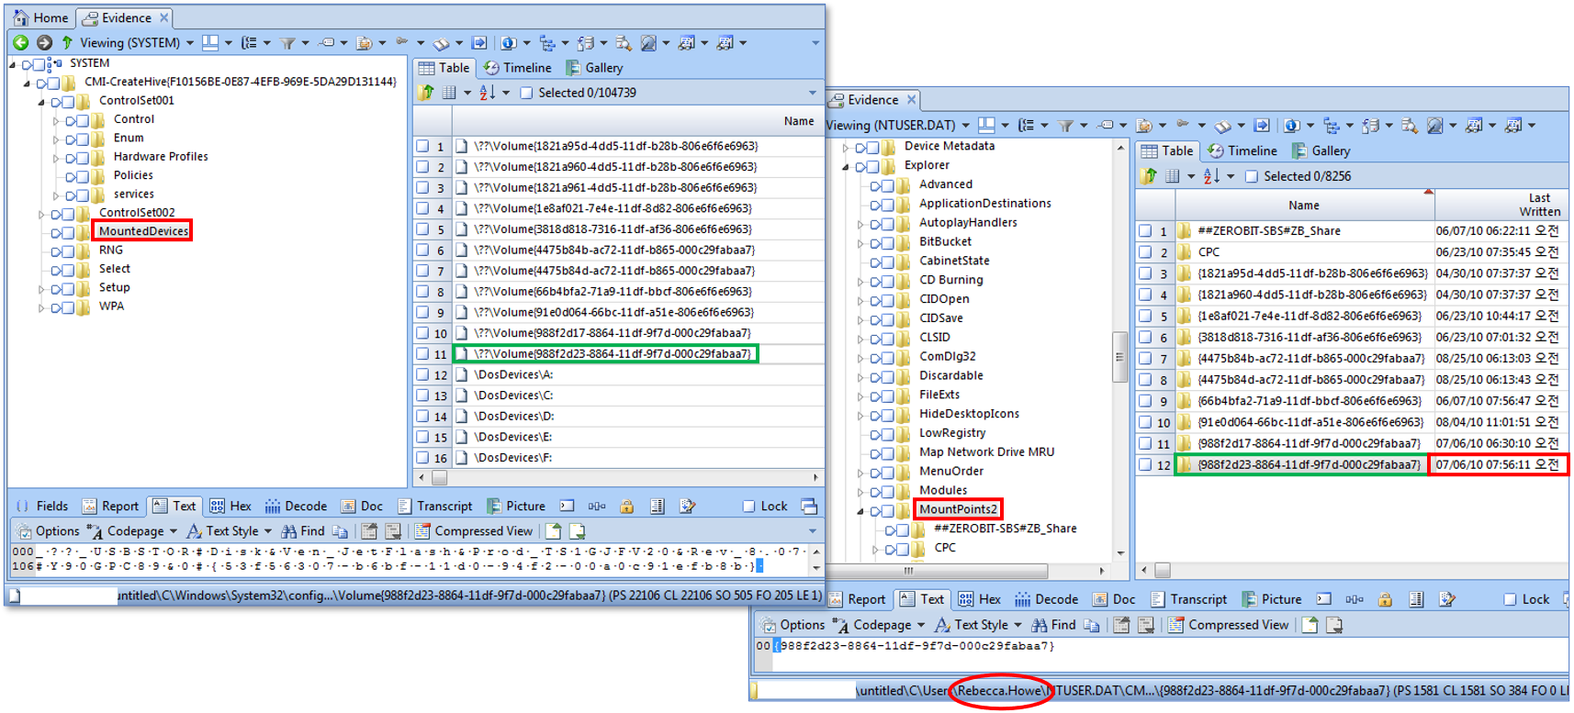Click the key icon in SYSTEM toolbar
This screenshot has height=713, width=1574.
pyautogui.click(x=402, y=42)
